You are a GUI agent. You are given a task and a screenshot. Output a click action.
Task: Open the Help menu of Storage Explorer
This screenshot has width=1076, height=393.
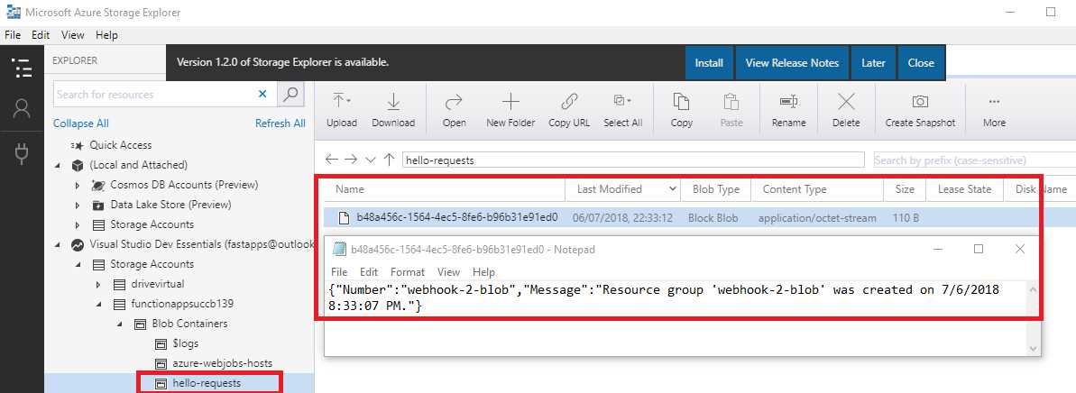[x=106, y=35]
